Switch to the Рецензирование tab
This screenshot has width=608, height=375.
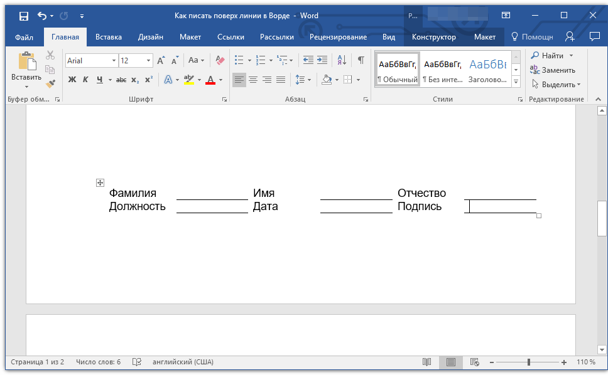click(338, 37)
